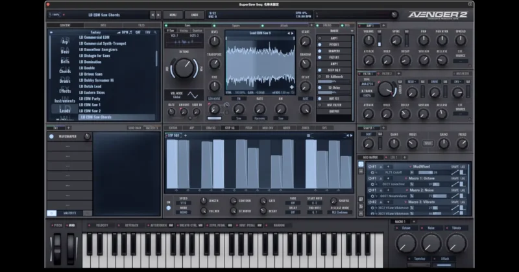Add filter with plus beside FILTER 2
This screenshot has height=272, width=519.
398,74
